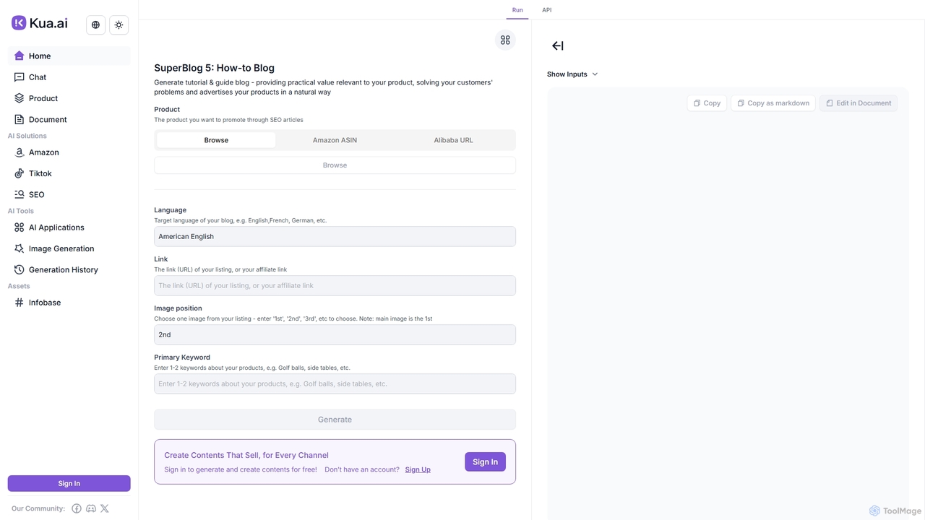Open the Chat menu label
The width and height of the screenshot is (925, 520).
click(x=38, y=77)
